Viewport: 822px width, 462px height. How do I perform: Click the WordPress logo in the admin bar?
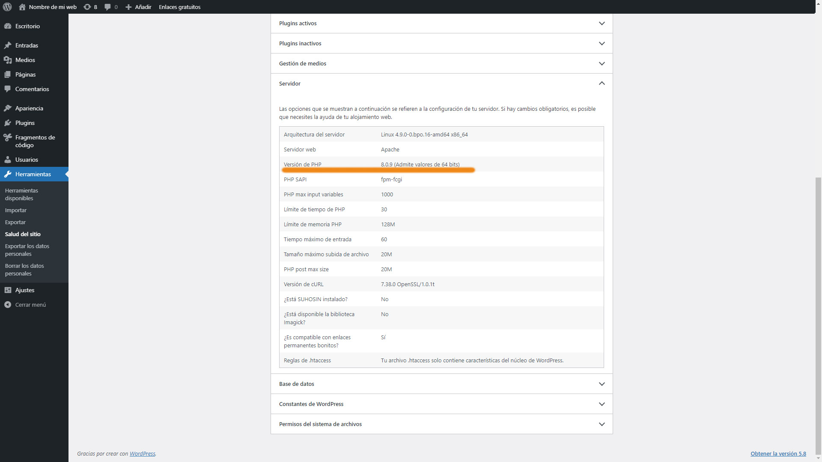tap(7, 7)
